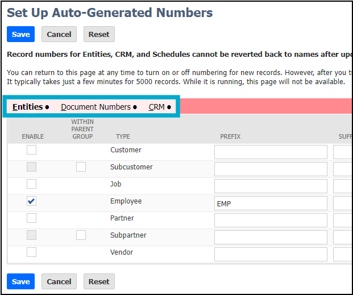Enable auto-numbering for Partner
The width and height of the screenshot is (353, 295).
point(32,218)
